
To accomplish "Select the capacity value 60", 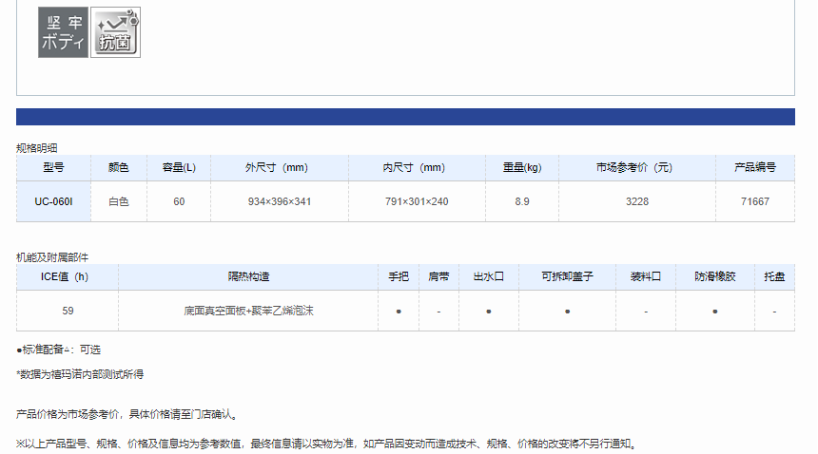I will point(179,201).
